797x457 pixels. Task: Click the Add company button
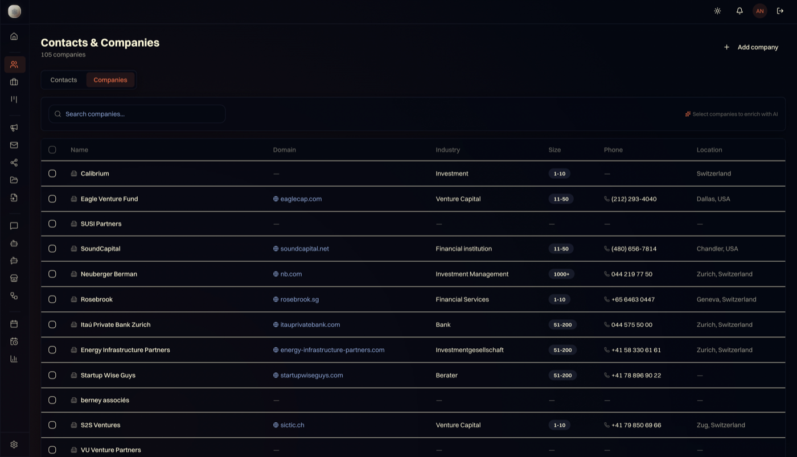tap(751, 47)
